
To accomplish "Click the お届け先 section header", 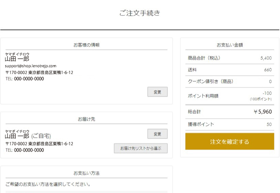I will pos(86,119).
